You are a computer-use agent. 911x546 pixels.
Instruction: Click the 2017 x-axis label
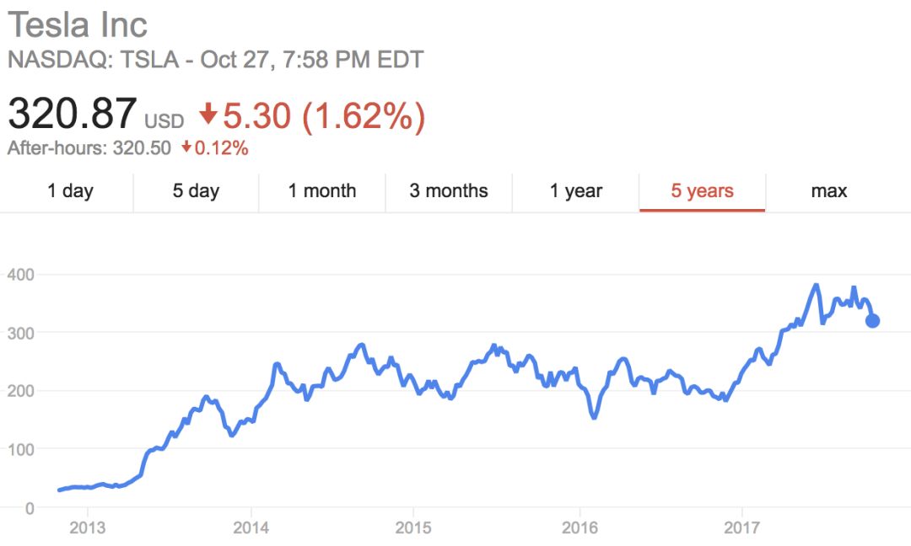[741, 527]
